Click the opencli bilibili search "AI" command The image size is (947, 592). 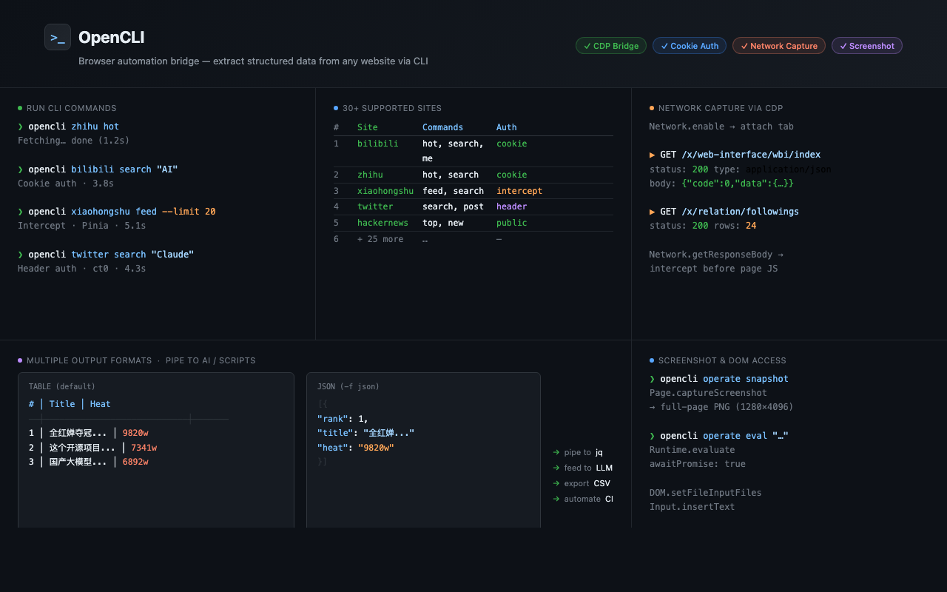point(98,169)
